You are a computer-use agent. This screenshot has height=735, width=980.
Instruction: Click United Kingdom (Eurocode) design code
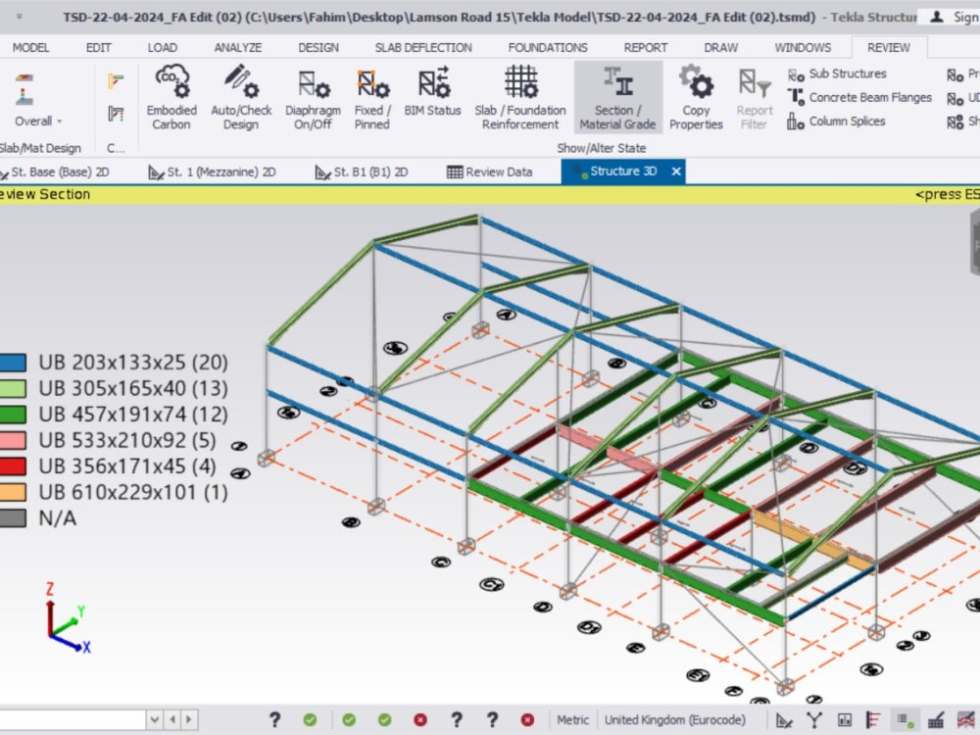674,720
